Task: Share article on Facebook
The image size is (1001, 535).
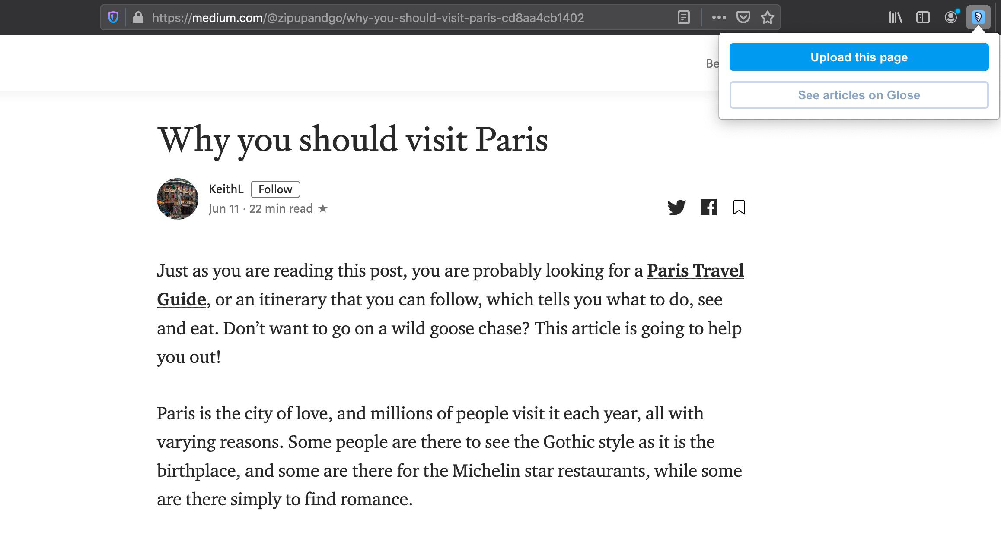Action: (x=708, y=207)
